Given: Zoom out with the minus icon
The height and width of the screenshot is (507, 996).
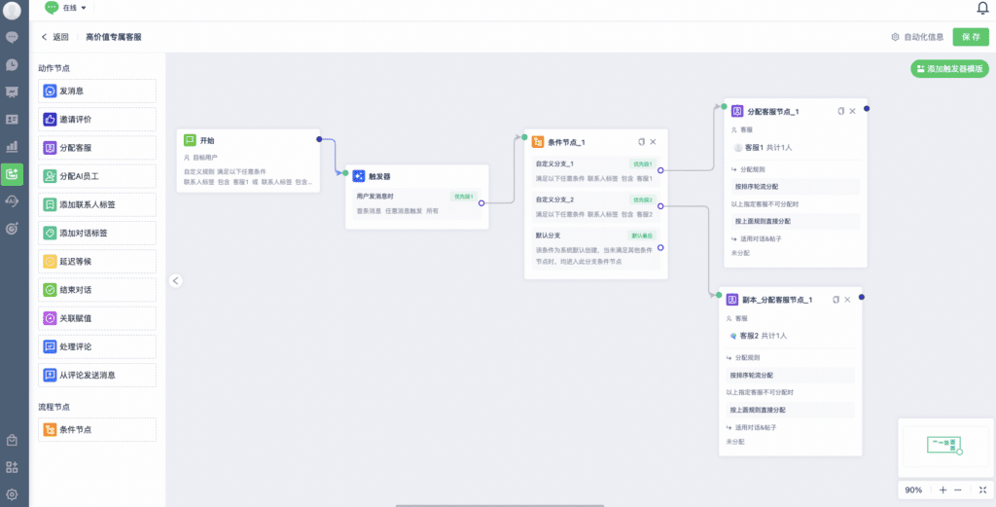Looking at the screenshot, I should click(958, 489).
